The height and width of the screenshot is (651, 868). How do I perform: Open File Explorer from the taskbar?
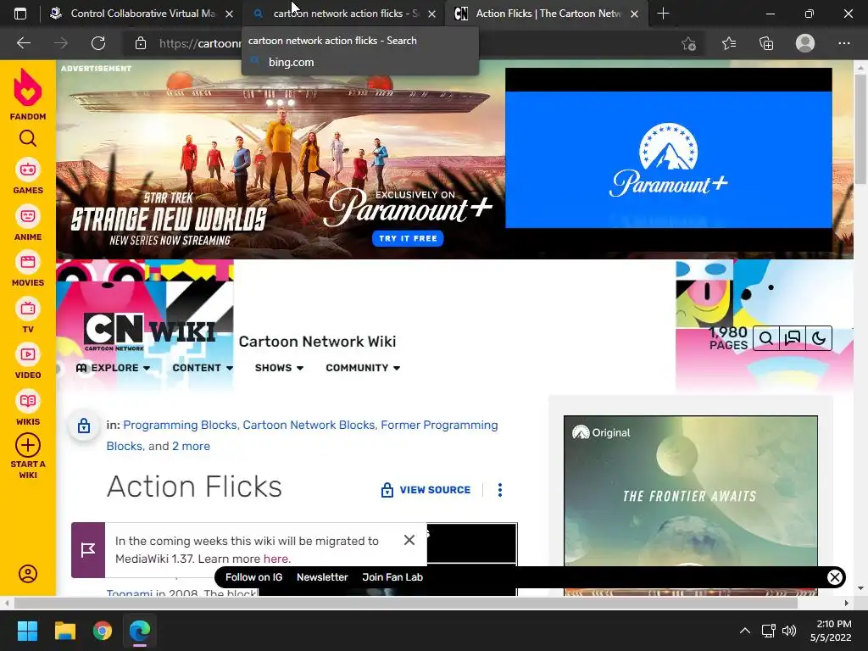(x=64, y=631)
